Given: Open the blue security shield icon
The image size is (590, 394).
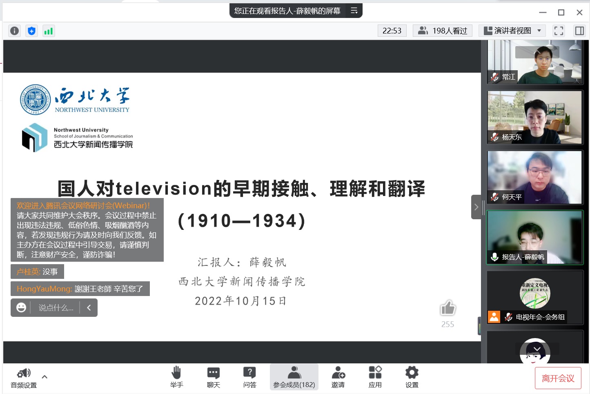Looking at the screenshot, I should [31, 31].
